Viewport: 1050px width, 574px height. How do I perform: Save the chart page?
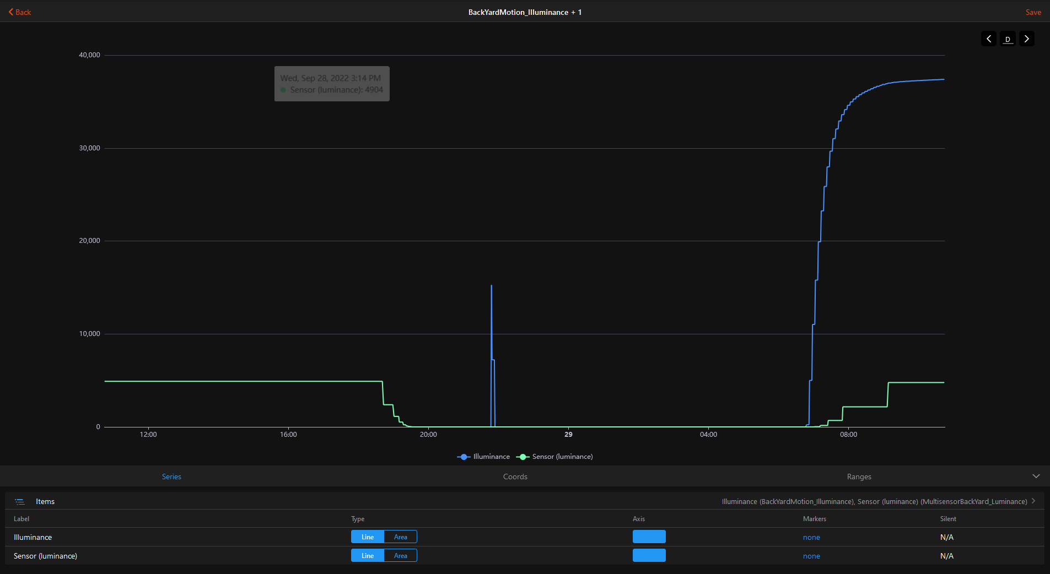1033,12
